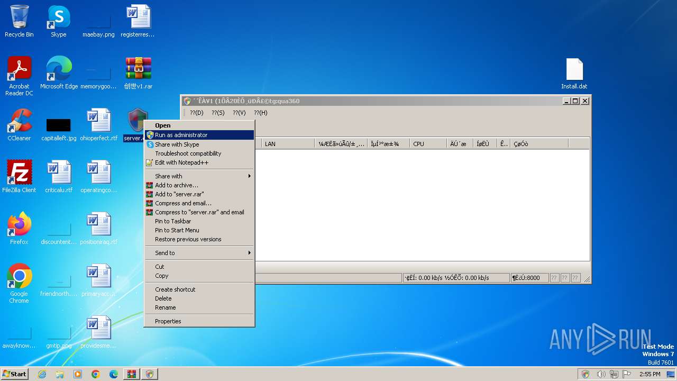Select positioniraq.rtf document icon
The height and width of the screenshot is (381, 677).
pos(98,224)
